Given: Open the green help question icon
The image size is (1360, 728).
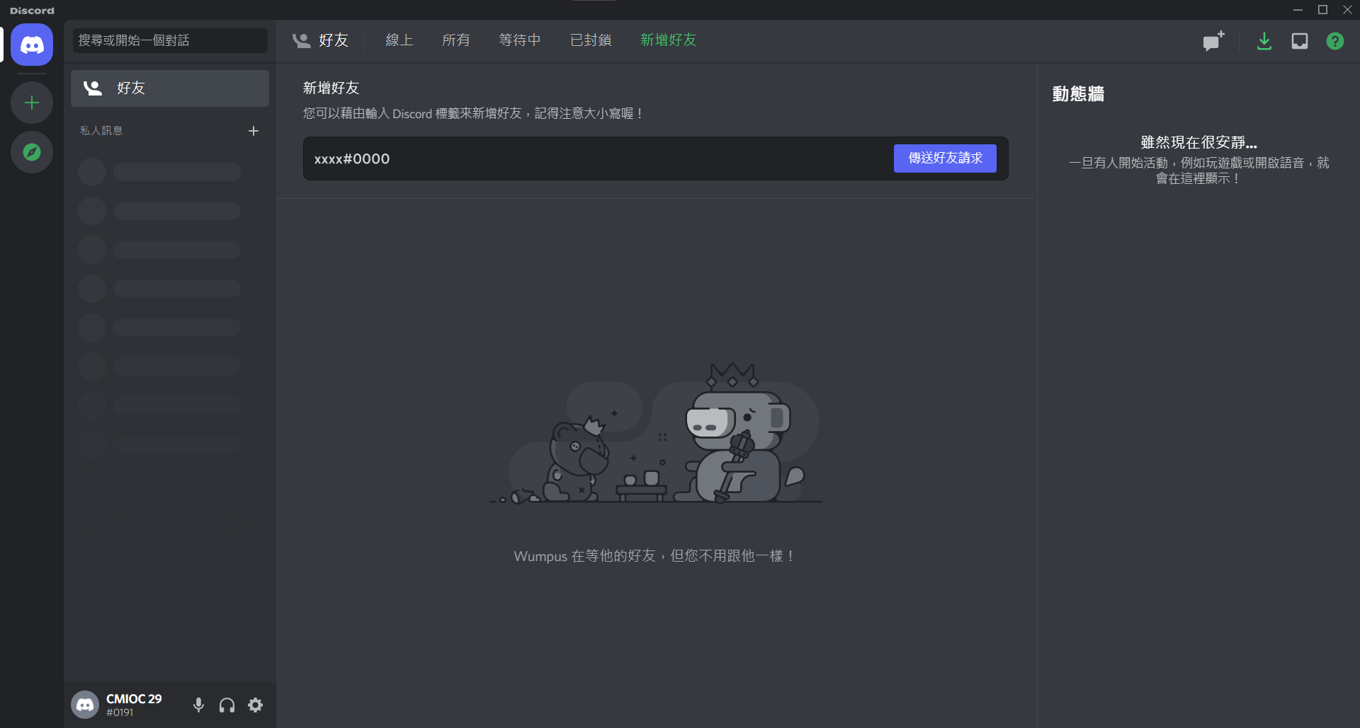Looking at the screenshot, I should [1335, 41].
